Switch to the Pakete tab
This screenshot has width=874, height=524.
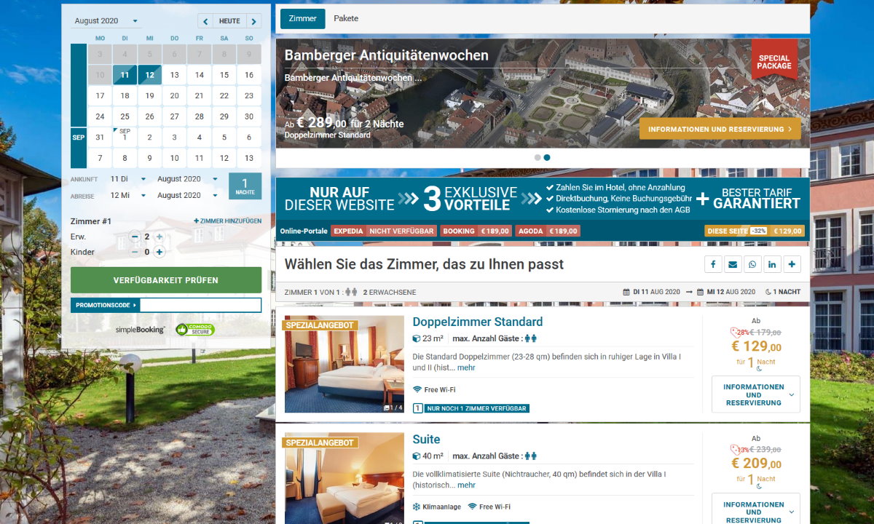click(346, 18)
